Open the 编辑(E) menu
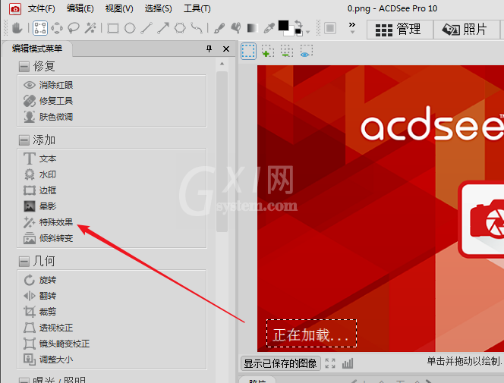The height and width of the screenshot is (383, 504). tap(80, 8)
